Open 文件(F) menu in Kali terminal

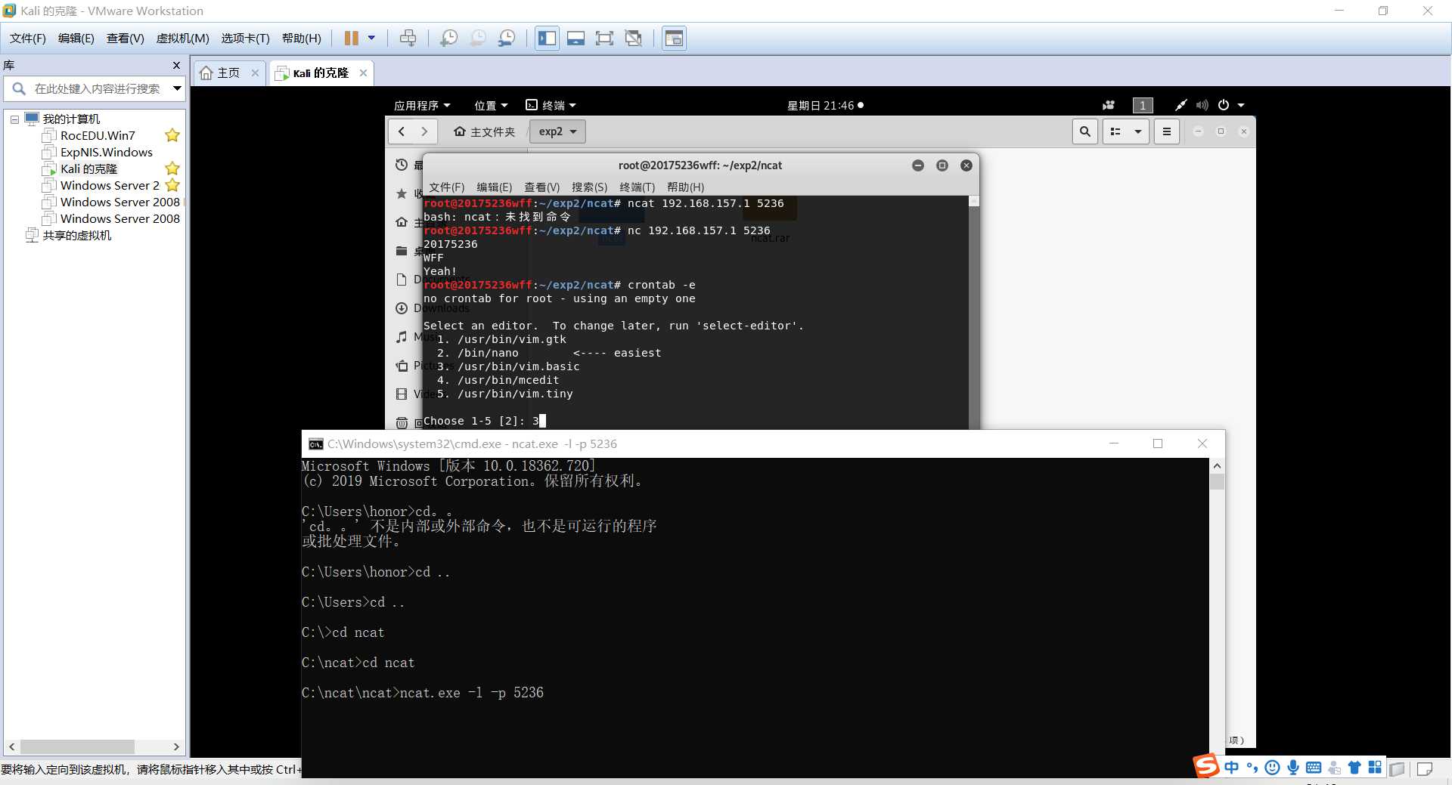point(446,187)
